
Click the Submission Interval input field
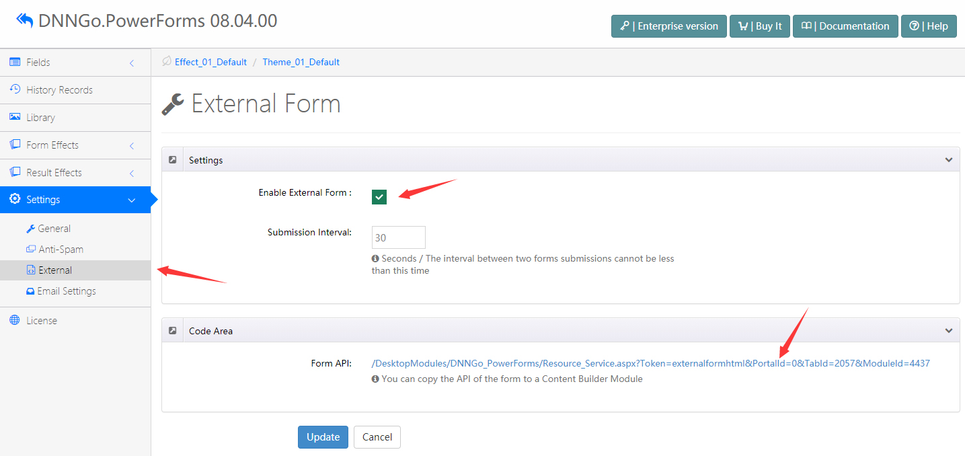point(398,237)
